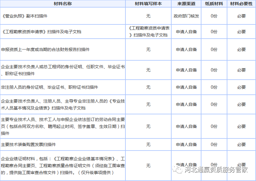Click 0份 in the 劳动合同 row
Screen dimensions: 256x181
tap(214, 126)
